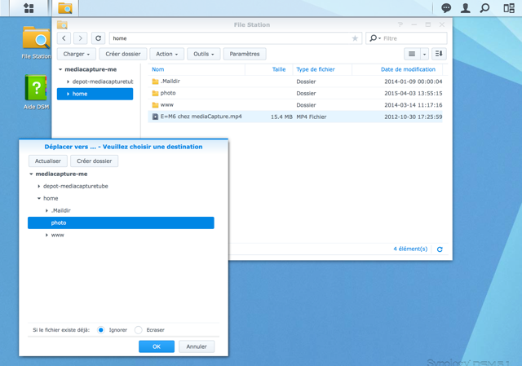Switch to File Station taskbar icon
Viewport: 522px width, 366px height.
coord(65,8)
